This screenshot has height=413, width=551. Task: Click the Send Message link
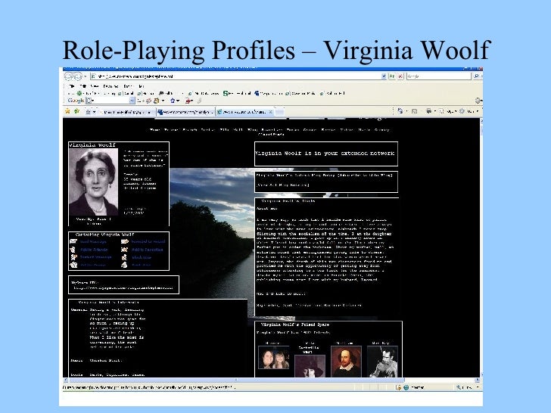point(94,241)
